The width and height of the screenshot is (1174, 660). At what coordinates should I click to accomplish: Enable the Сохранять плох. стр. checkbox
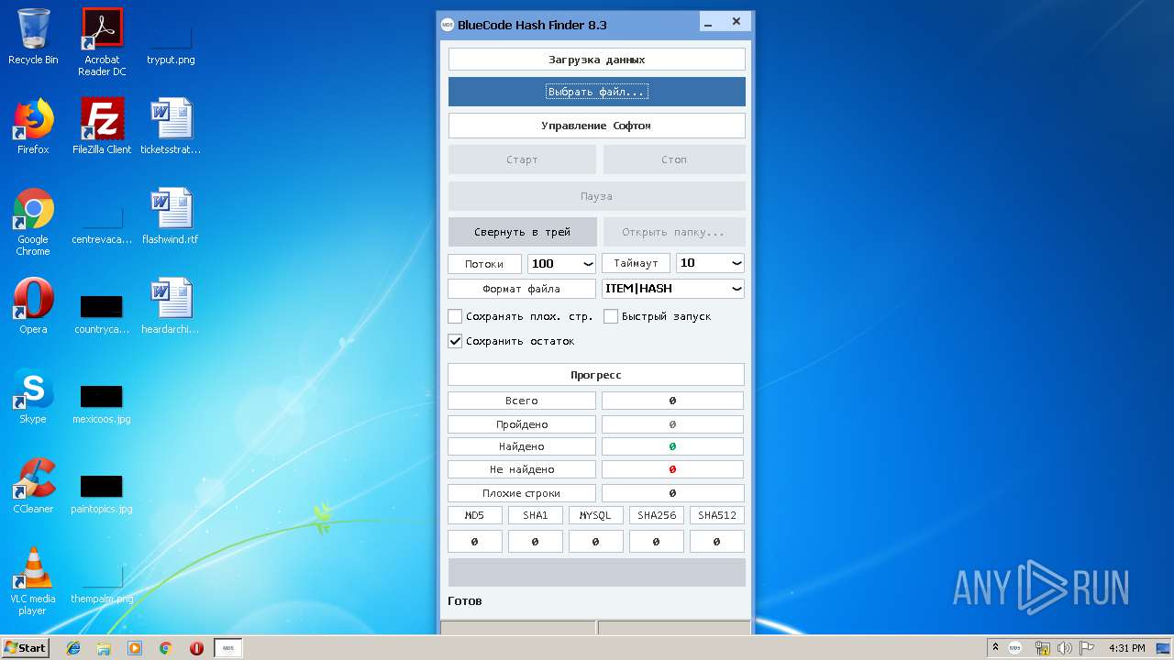tap(455, 316)
